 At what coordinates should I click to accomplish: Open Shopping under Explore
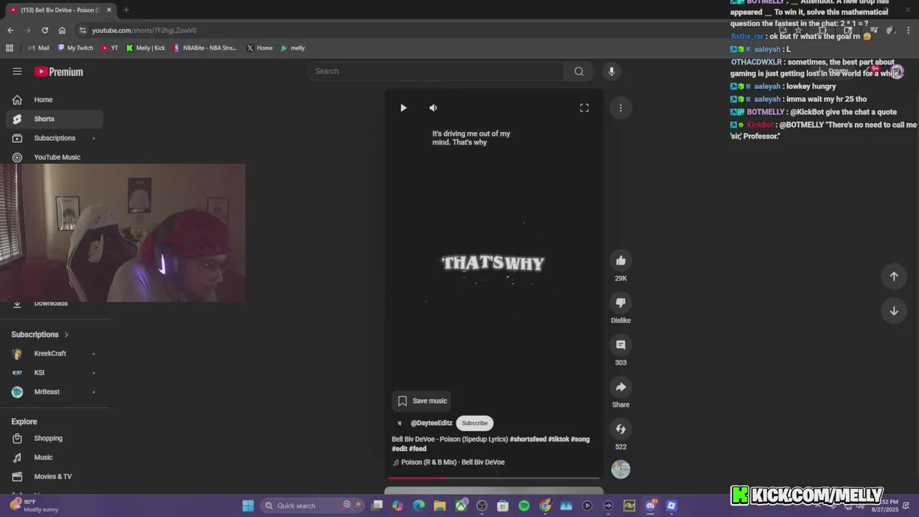(55, 438)
